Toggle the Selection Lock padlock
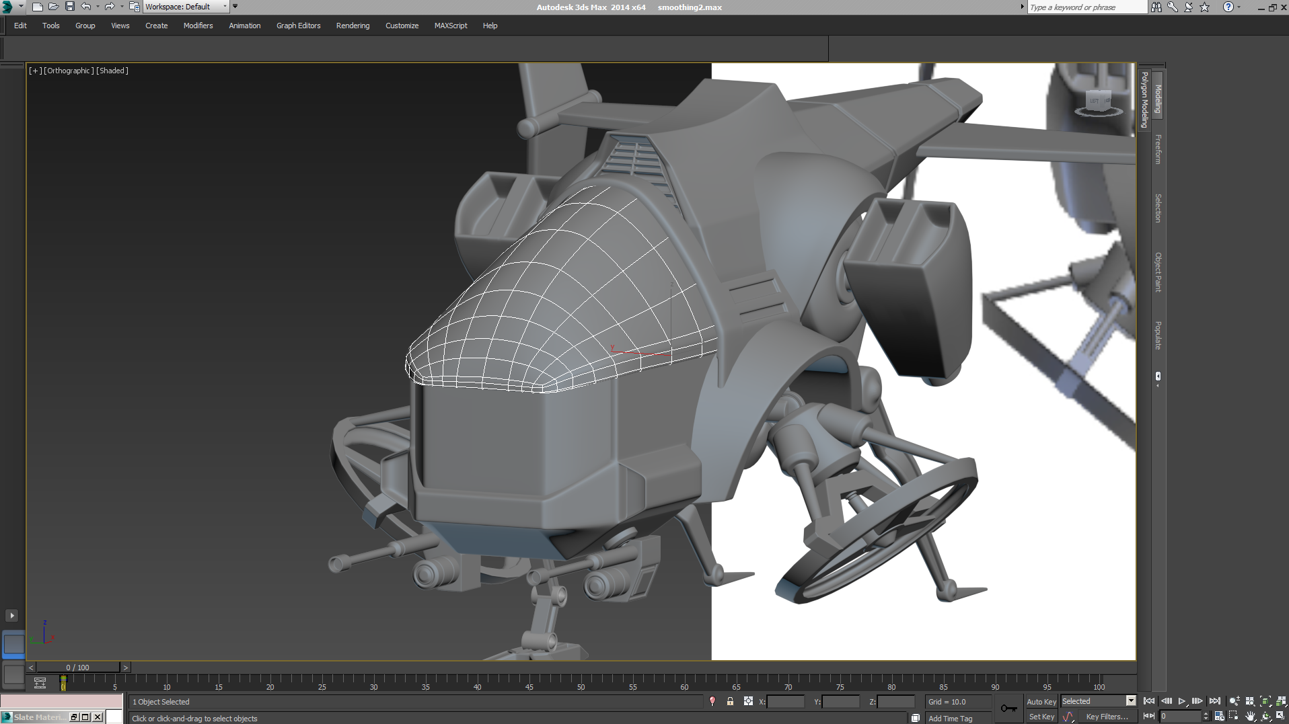 730,701
